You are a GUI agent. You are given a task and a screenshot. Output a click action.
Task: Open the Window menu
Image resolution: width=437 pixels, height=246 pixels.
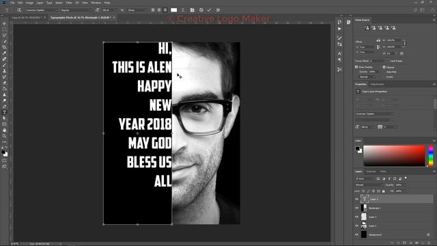pyautogui.click(x=96, y=3)
